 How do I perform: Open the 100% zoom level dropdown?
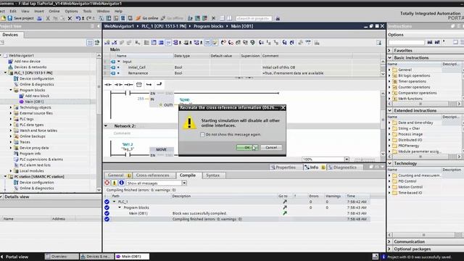(347, 159)
